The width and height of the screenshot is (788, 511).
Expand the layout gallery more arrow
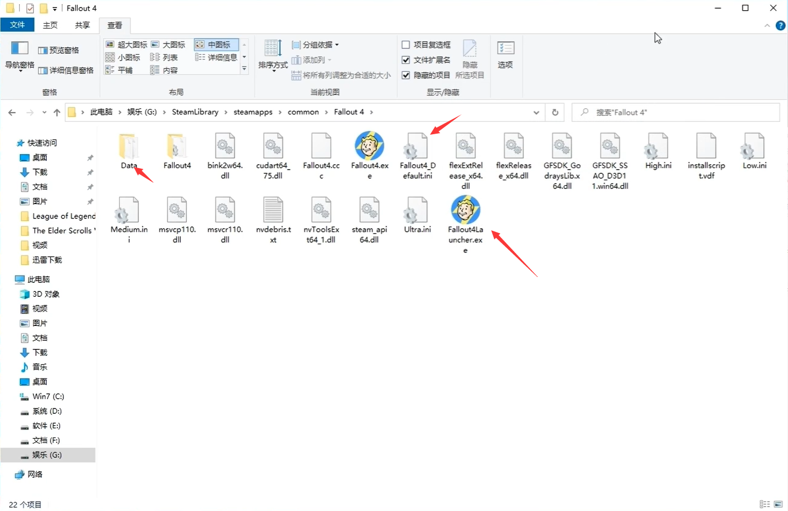244,69
